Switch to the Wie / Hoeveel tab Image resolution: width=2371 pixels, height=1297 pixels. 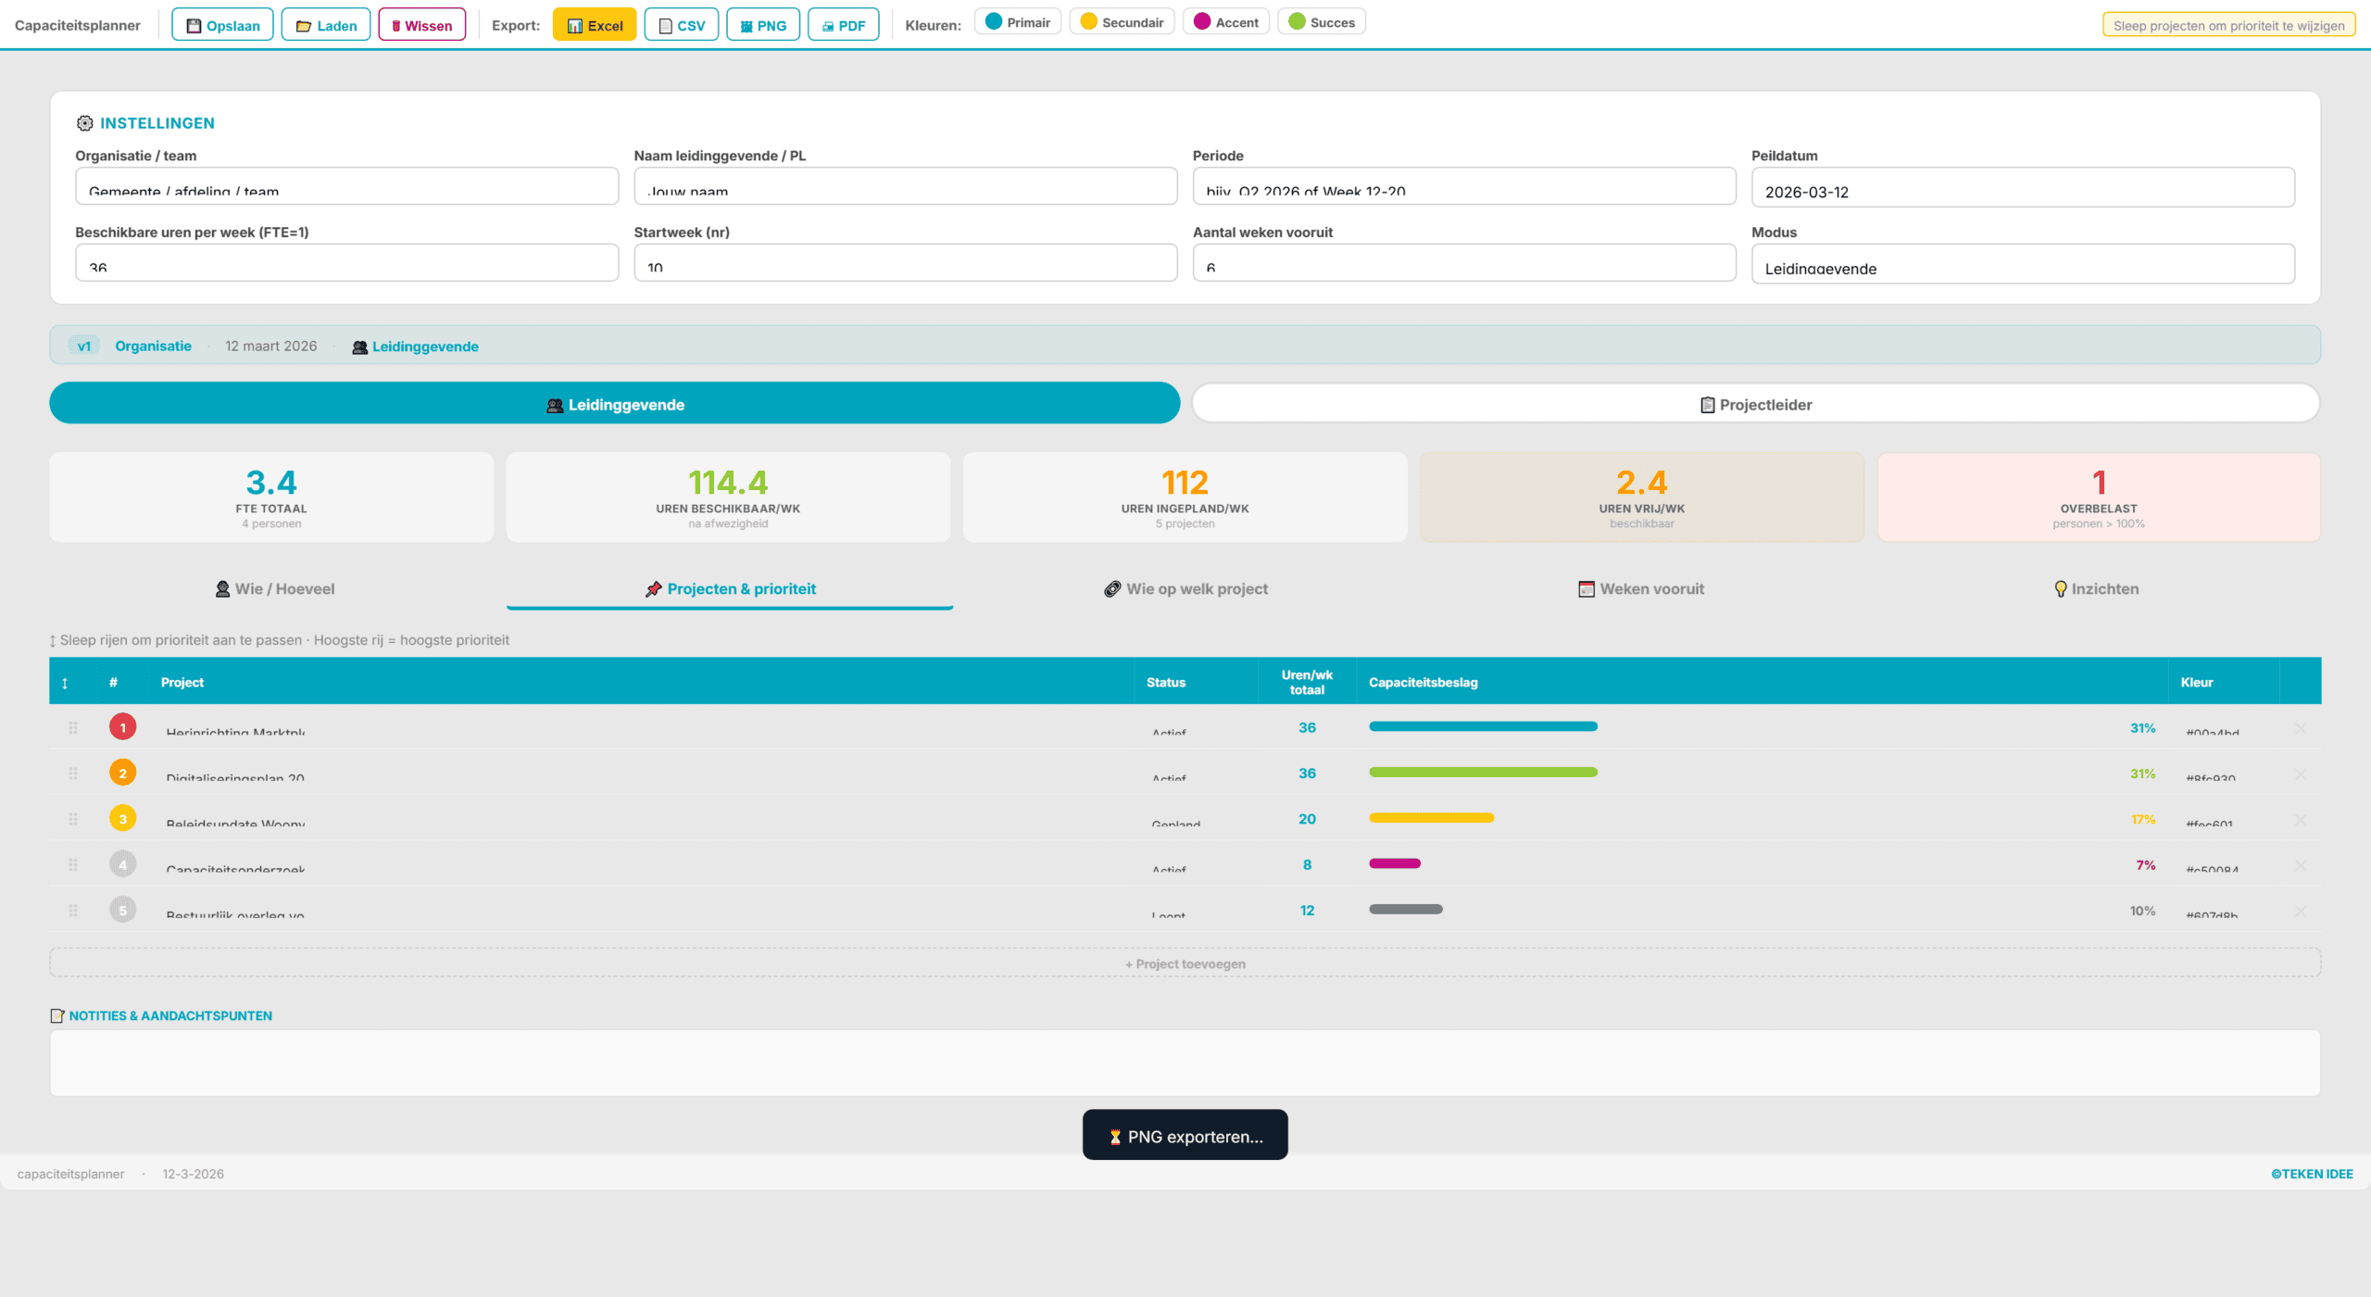(x=274, y=588)
